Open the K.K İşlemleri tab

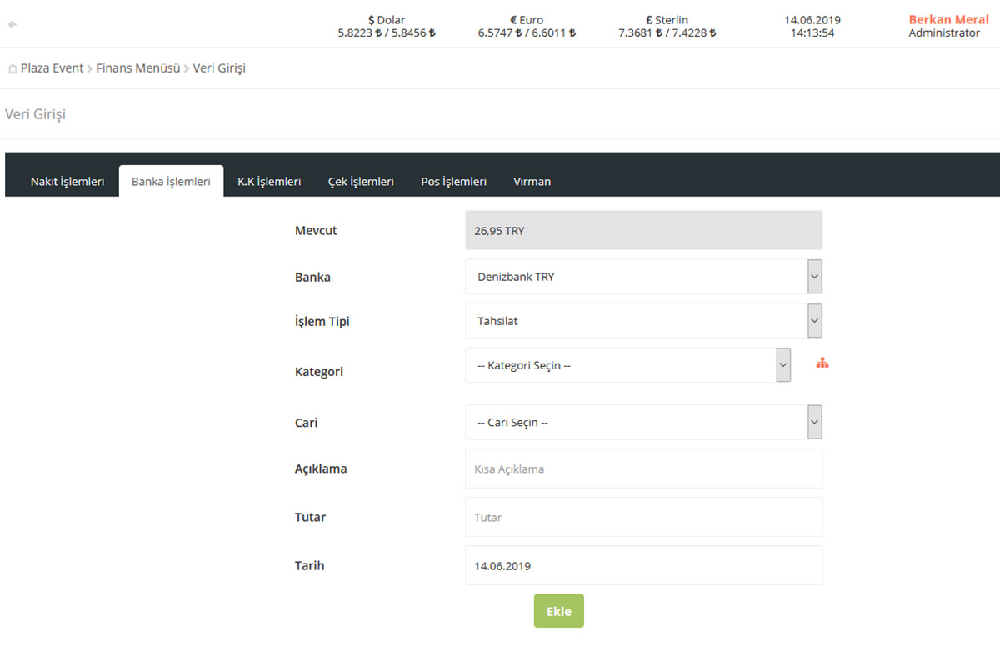(269, 182)
